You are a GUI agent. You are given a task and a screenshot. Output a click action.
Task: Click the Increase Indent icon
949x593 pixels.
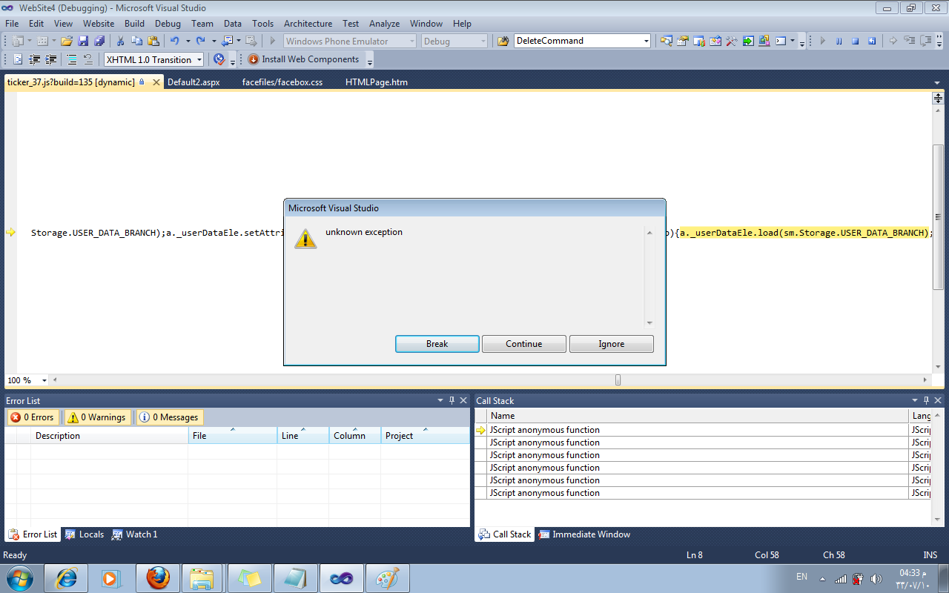(51, 59)
